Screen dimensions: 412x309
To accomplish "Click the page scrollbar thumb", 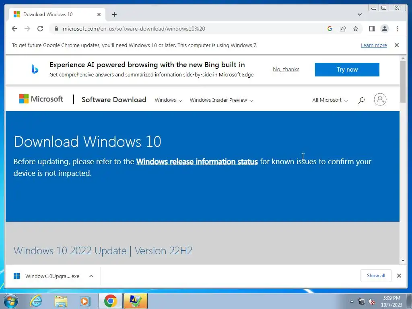I will click(x=403, y=82).
